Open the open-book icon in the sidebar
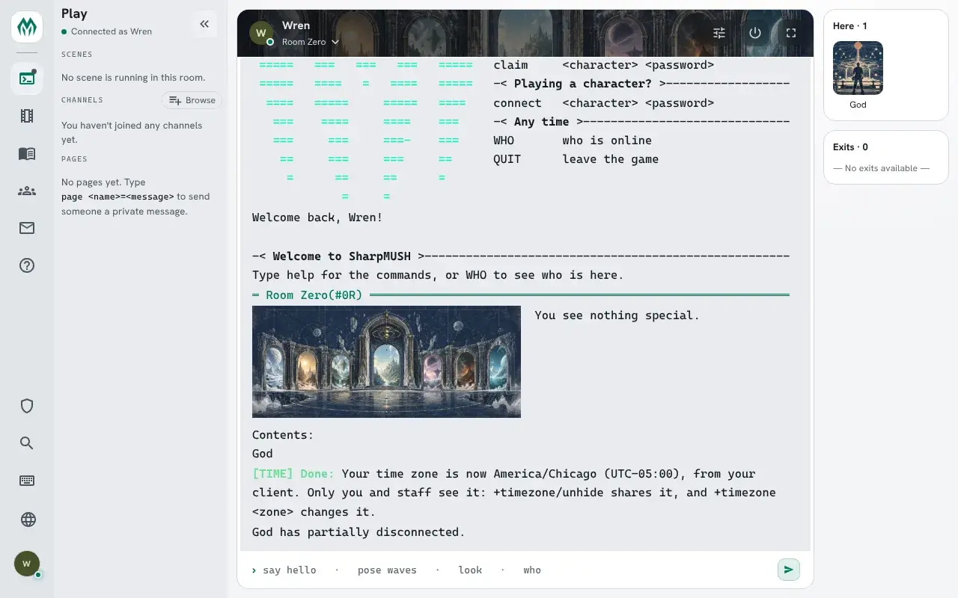This screenshot has height=598, width=958. click(x=27, y=153)
